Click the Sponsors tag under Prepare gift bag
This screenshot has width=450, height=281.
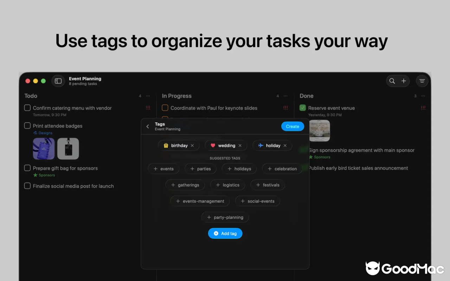point(44,175)
